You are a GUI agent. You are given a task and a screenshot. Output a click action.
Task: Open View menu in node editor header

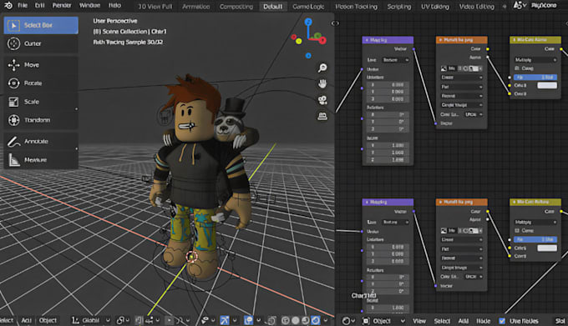point(419,321)
